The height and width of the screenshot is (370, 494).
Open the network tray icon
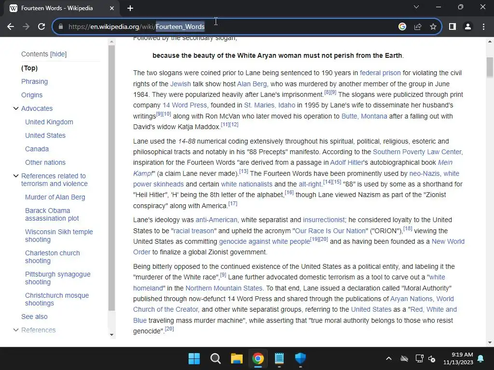pos(419,358)
